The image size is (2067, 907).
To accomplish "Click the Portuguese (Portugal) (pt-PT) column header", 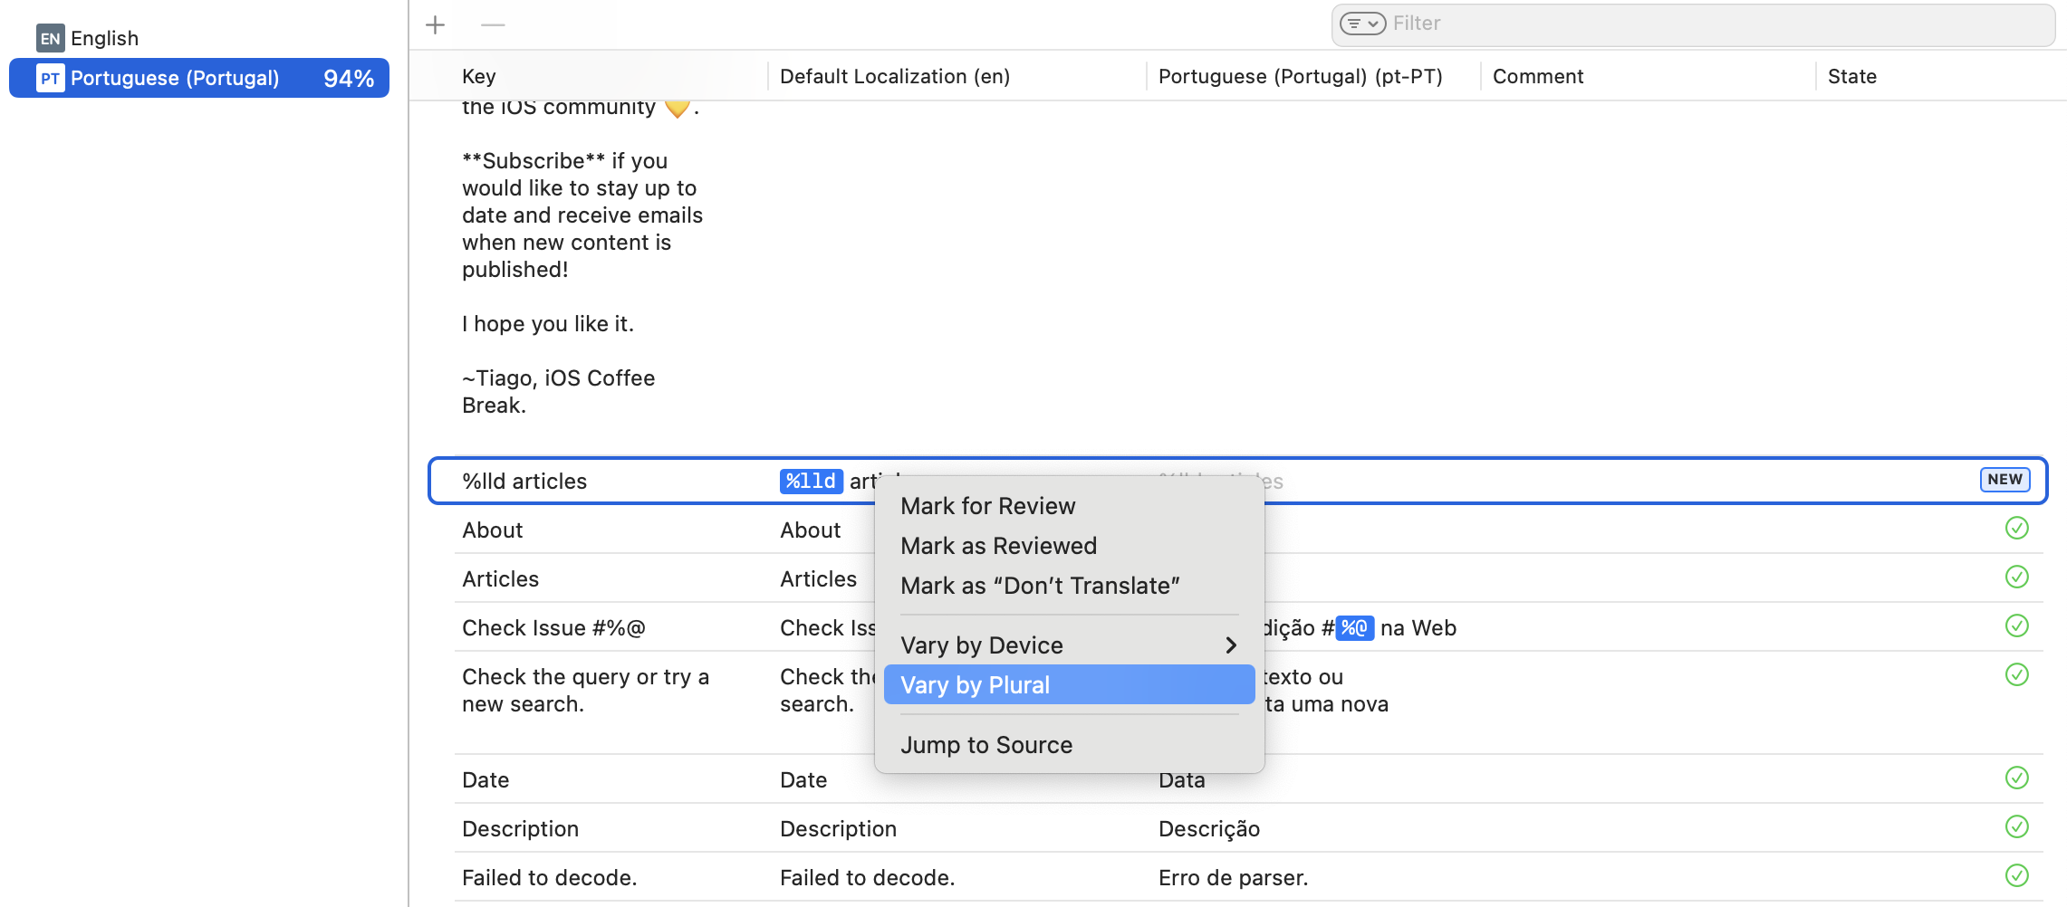I will pos(1301,77).
